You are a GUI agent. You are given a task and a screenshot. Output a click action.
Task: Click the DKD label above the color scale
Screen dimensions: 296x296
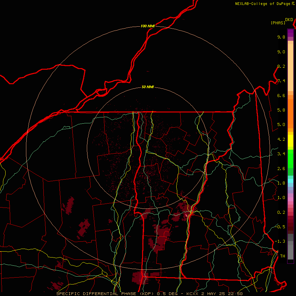289,20
